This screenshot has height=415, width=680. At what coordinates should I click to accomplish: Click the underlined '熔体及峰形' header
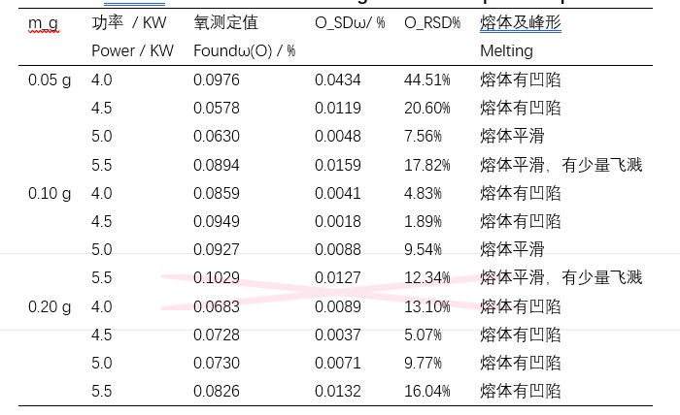click(520, 23)
